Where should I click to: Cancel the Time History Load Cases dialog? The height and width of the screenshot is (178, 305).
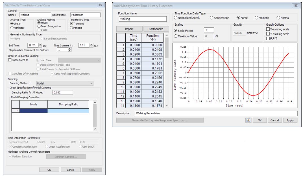coord(71,170)
